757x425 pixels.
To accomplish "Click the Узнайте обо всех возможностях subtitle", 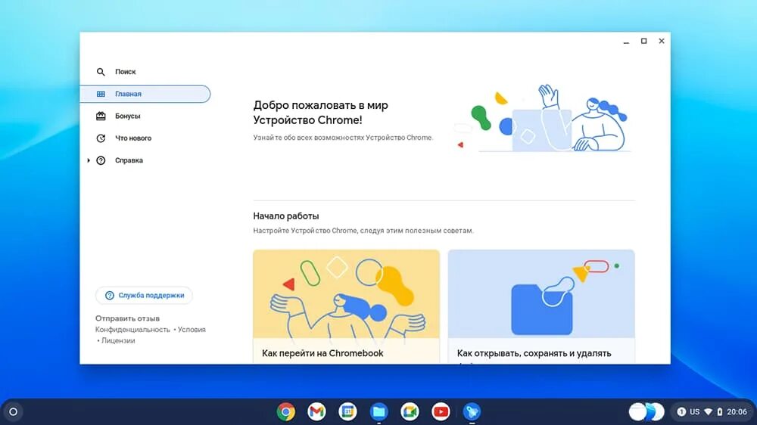I will (x=343, y=138).
